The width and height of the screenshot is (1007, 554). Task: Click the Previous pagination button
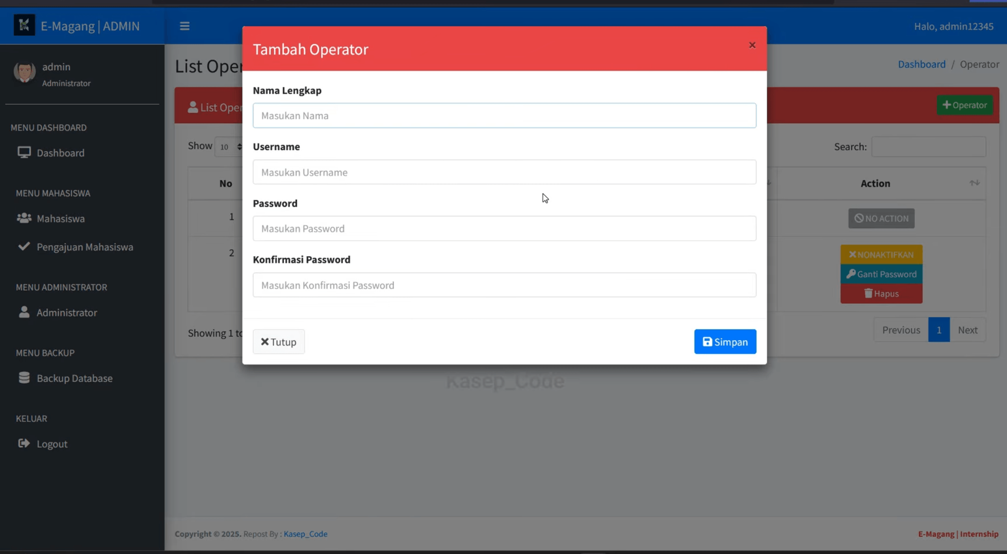point(901,330)
